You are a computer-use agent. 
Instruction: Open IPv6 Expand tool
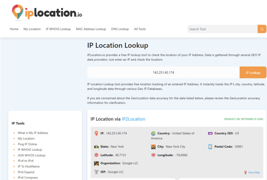point(26,172)
